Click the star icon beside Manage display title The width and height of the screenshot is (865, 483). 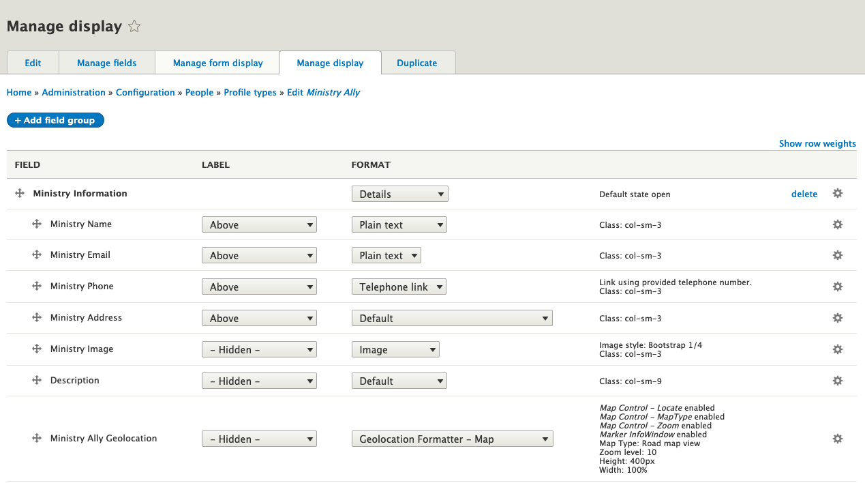coord(134,26)
